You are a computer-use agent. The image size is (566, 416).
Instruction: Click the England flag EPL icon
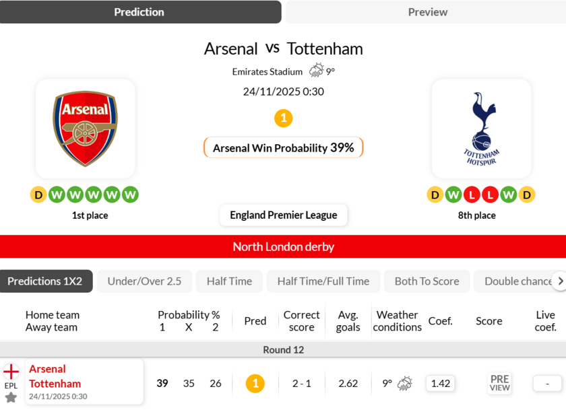[11, 372]
